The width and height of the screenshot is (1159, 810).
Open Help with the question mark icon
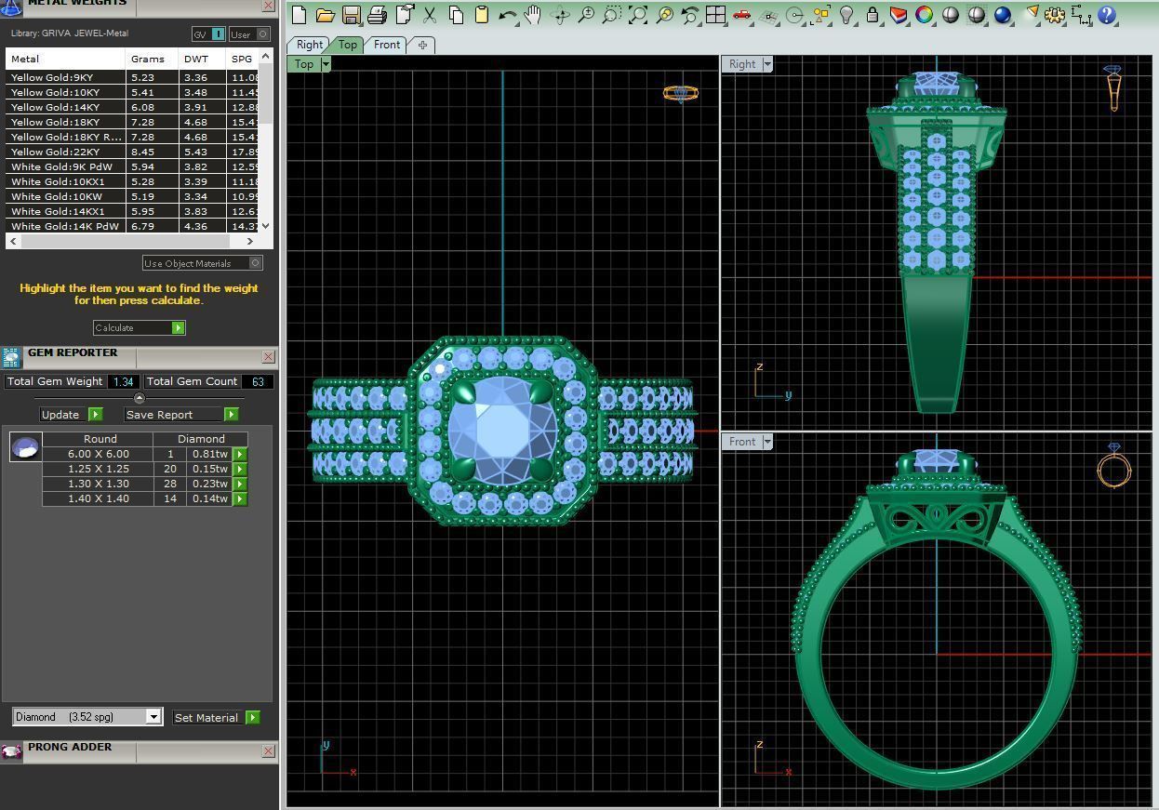pyautogui.click(x=1107, y=15)
